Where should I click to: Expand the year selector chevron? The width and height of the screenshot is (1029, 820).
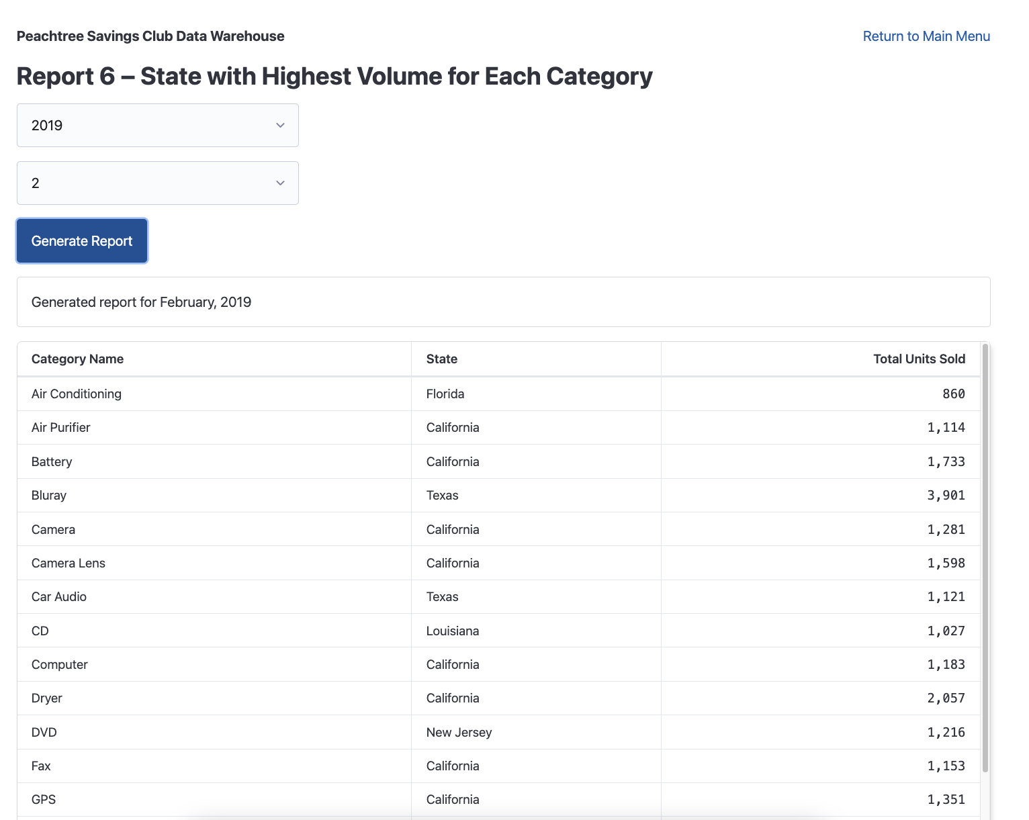tap(280, 125)
